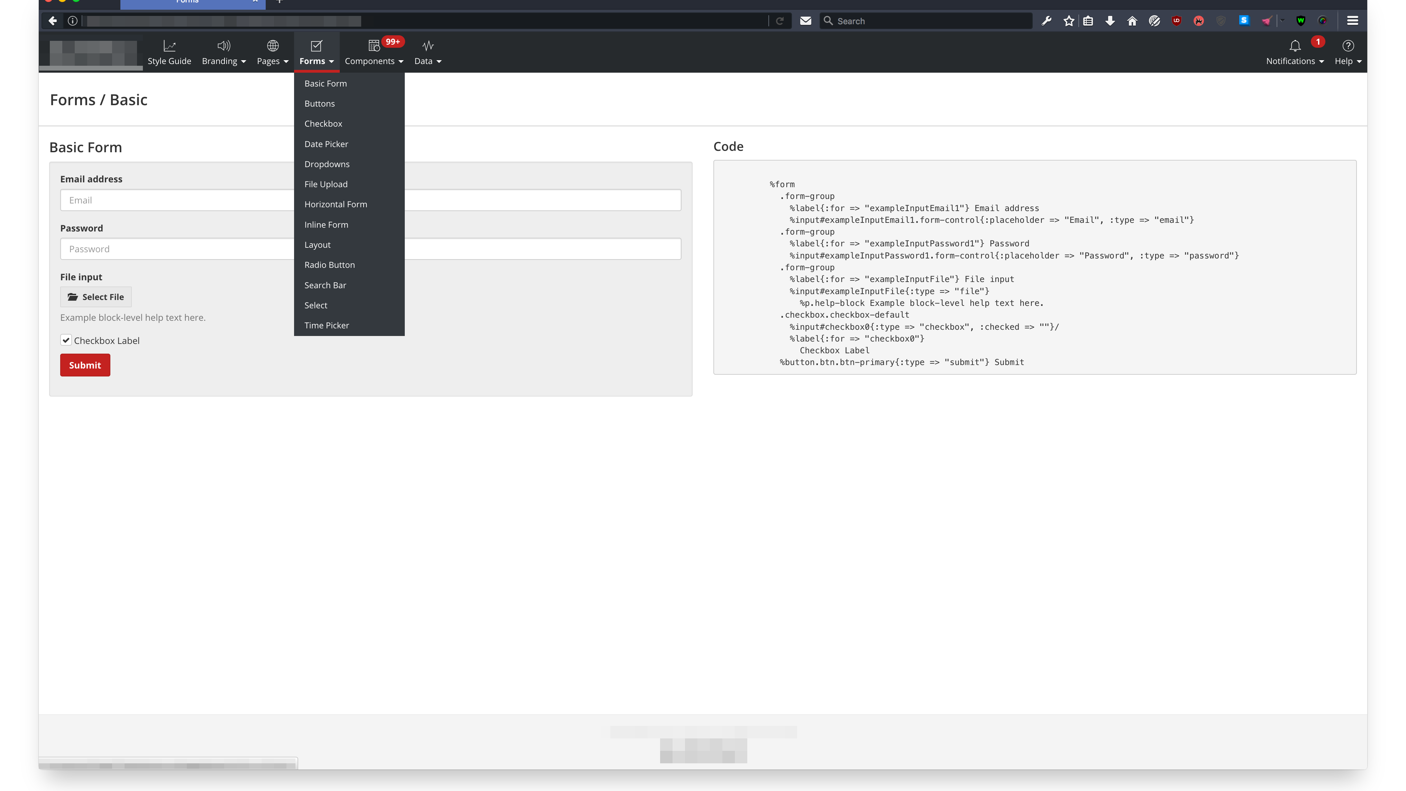
Task: Focus the Password input field
Action: (371, 249)
